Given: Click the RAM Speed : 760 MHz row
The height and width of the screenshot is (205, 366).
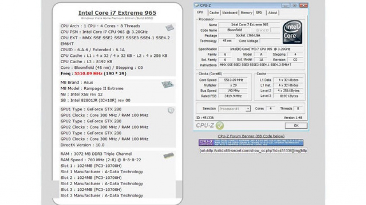Looking at the screenshot, I should [101, 160].
